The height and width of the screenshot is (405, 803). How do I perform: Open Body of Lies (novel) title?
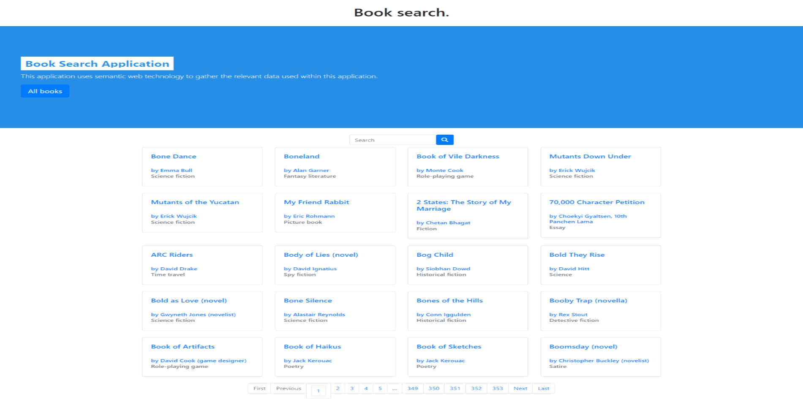point(321,255)
